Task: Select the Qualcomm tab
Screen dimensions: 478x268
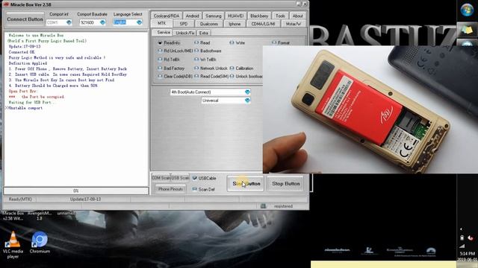Action: click(209, 24)
